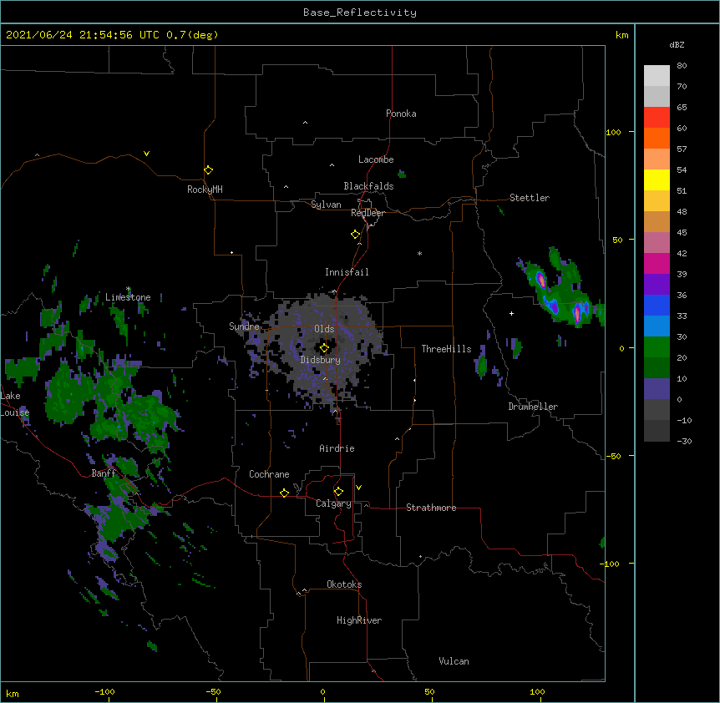Click the green echo south of ThreeHills label
The height and width of the screenshot is (703, 720).
pos(482,365)
